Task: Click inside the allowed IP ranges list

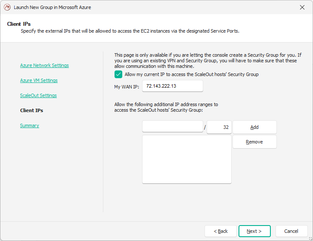Action: [187, 159]
